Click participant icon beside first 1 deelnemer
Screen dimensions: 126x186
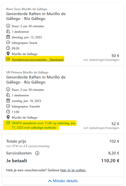(x=8, y=32)
